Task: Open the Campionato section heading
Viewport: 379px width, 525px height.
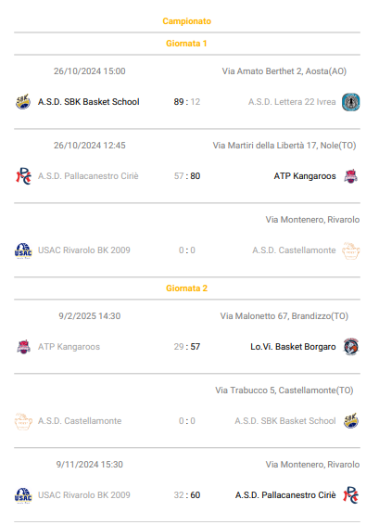Action: coord(186,21)
